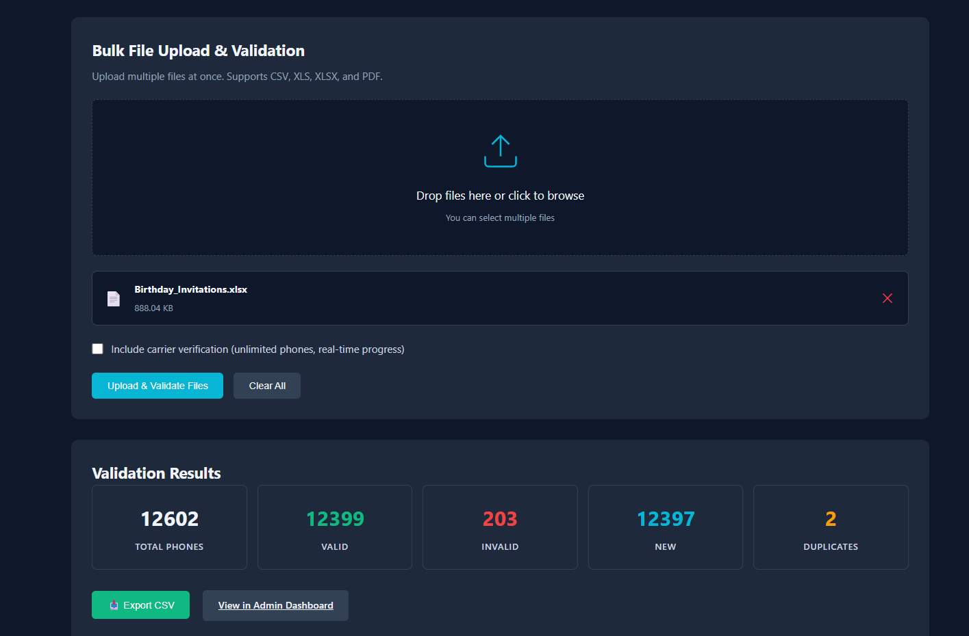Click the Bulk File Upload & Validation heading

pyautogui.click(x=198, y=51)
